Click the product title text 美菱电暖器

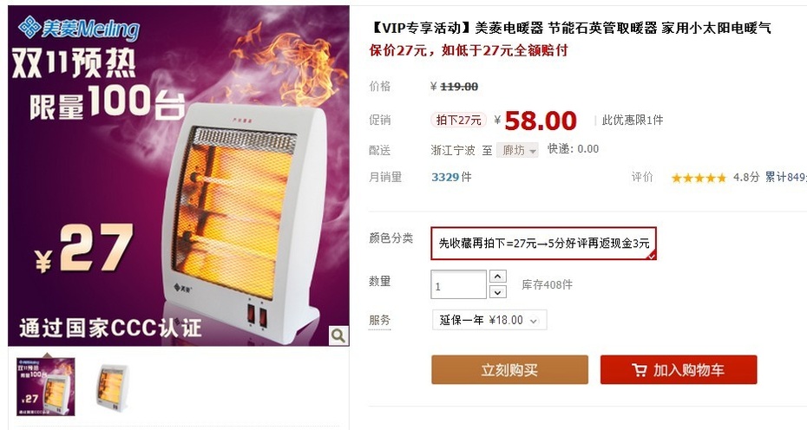509,29
